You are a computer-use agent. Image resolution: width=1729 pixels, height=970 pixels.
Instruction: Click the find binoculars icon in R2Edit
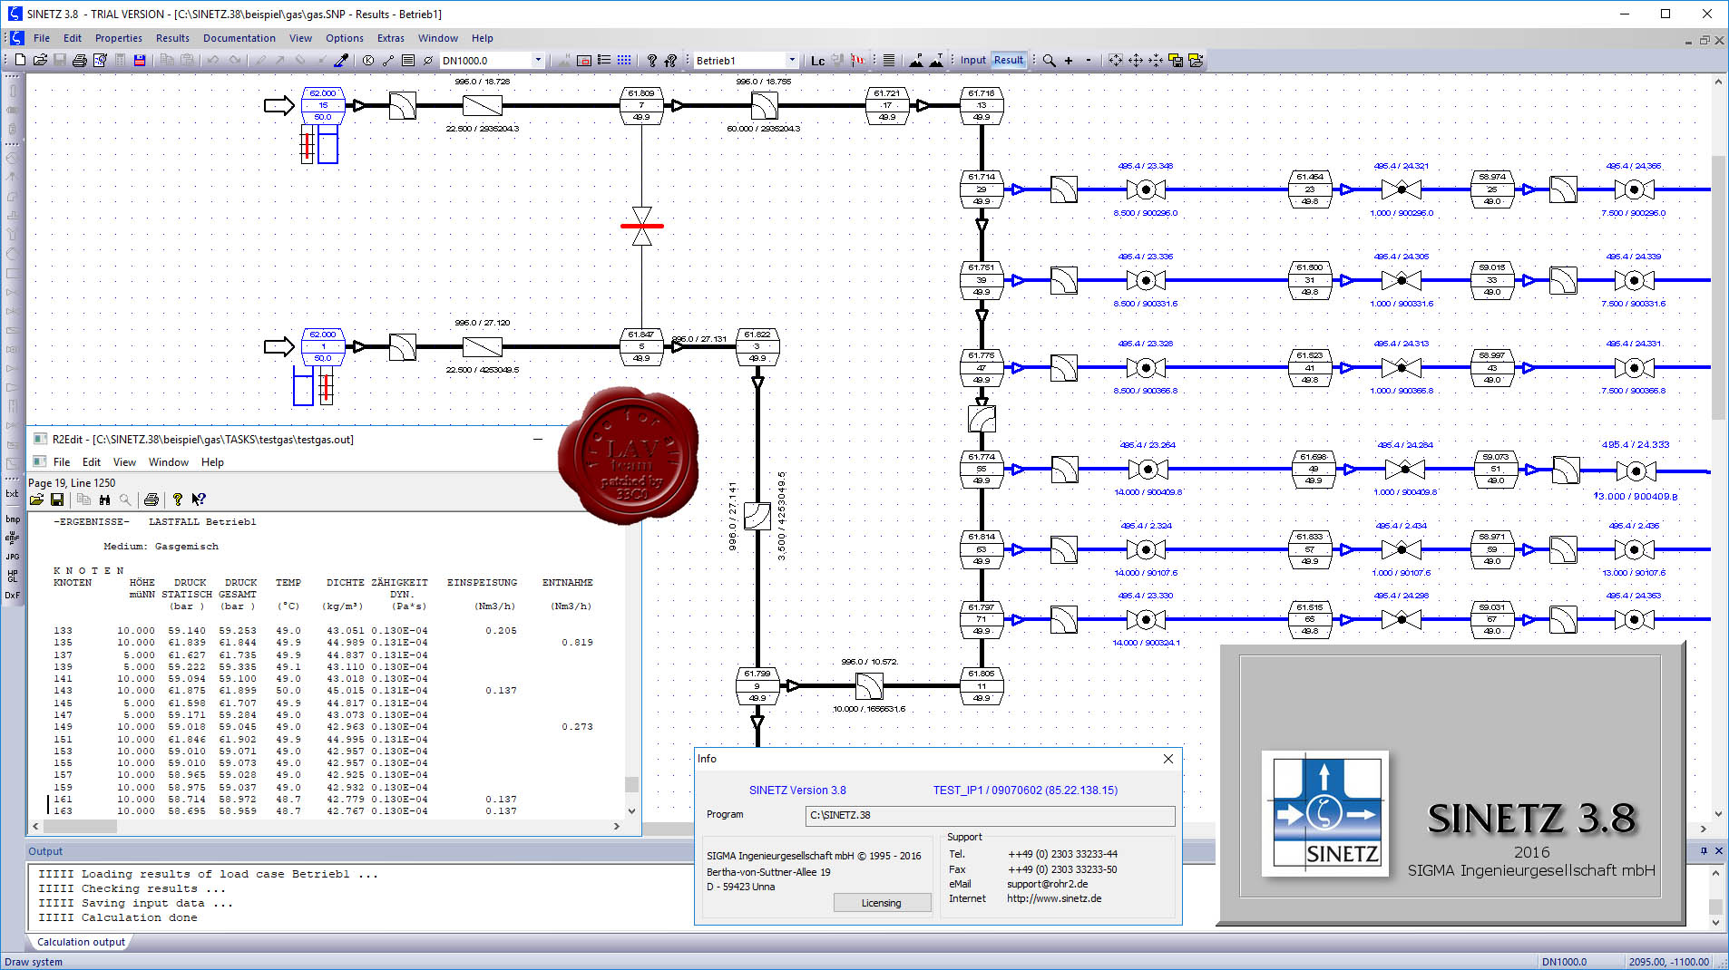pyautogui.click(x=104, y=500)
